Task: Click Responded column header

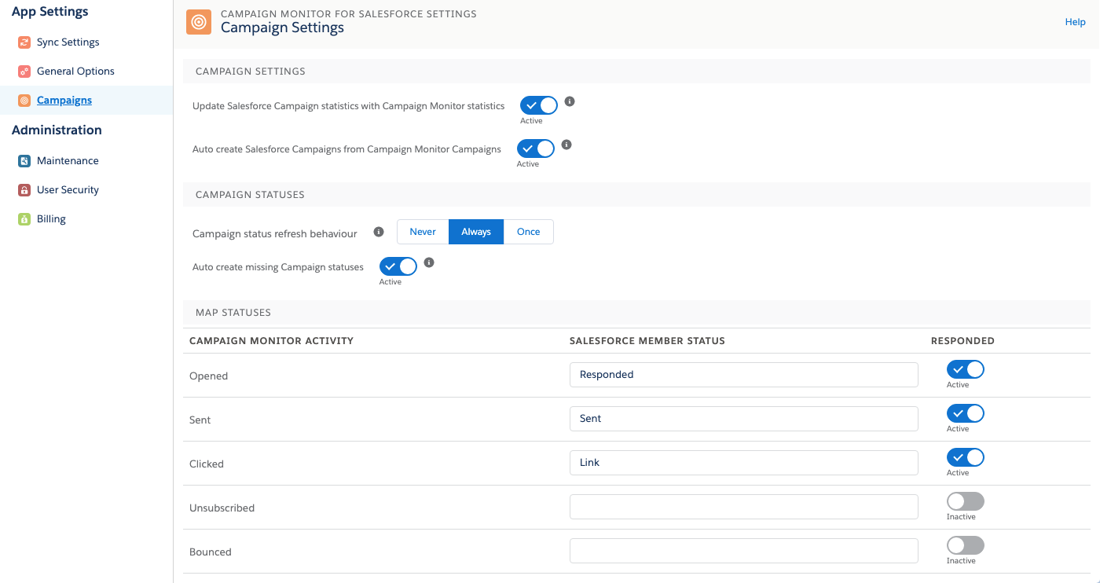Action: pos(962,341)
